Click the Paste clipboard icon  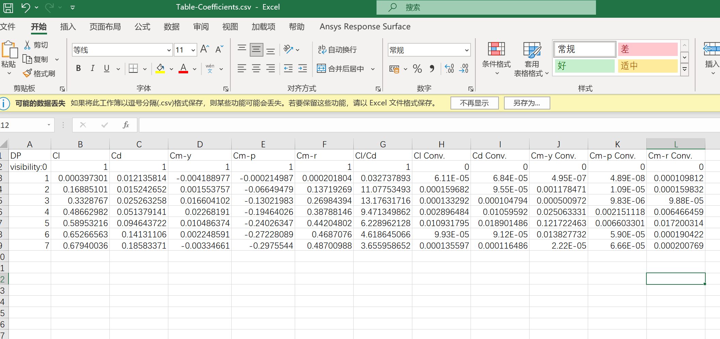[9, 50]
